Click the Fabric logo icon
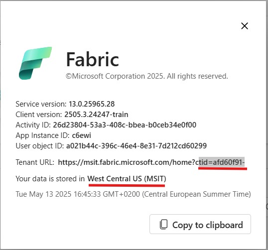Image resolution: width=268 pixels, height=250 pixels. [35, 63]
